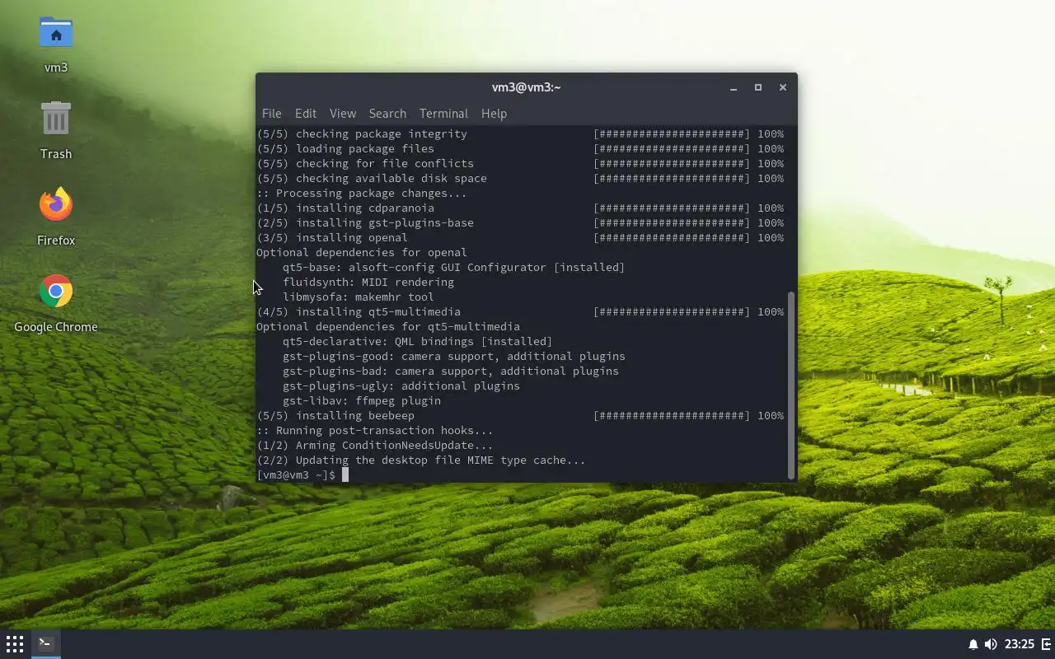Open the Help menu in the terminal
Image resolution: width=1055 pixels, height=659 pixels.
pos(494,114)
